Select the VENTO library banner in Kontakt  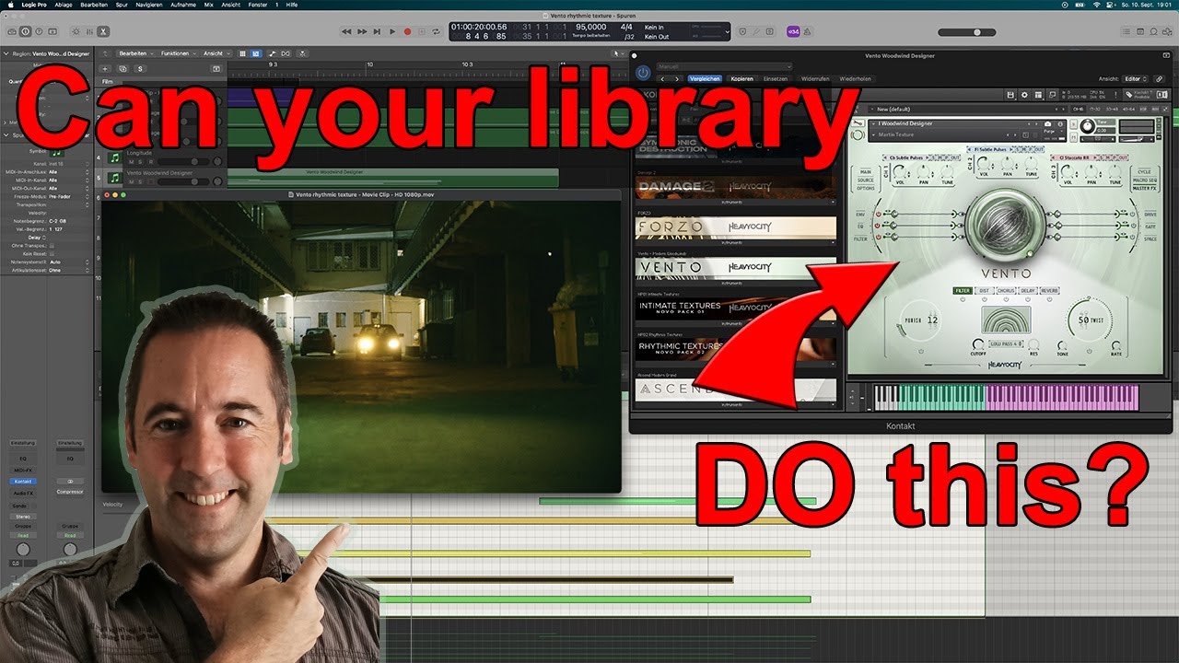(x=735, y=267)
